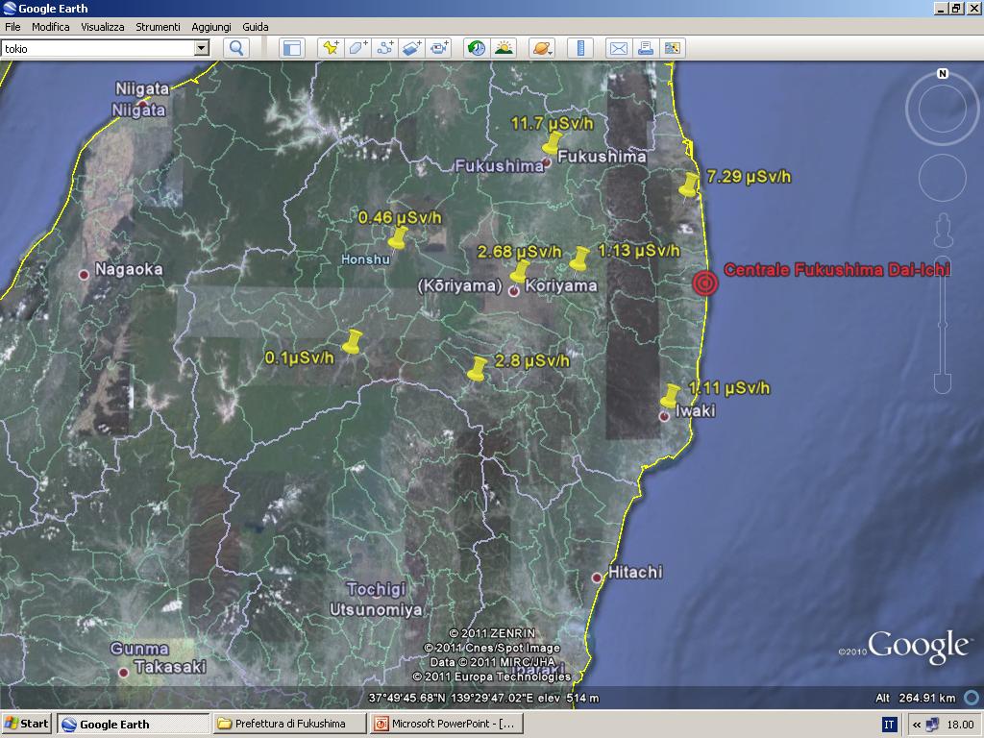The image size is (984, 738).
Task: Select the add path tool
Action: [385, 48]
